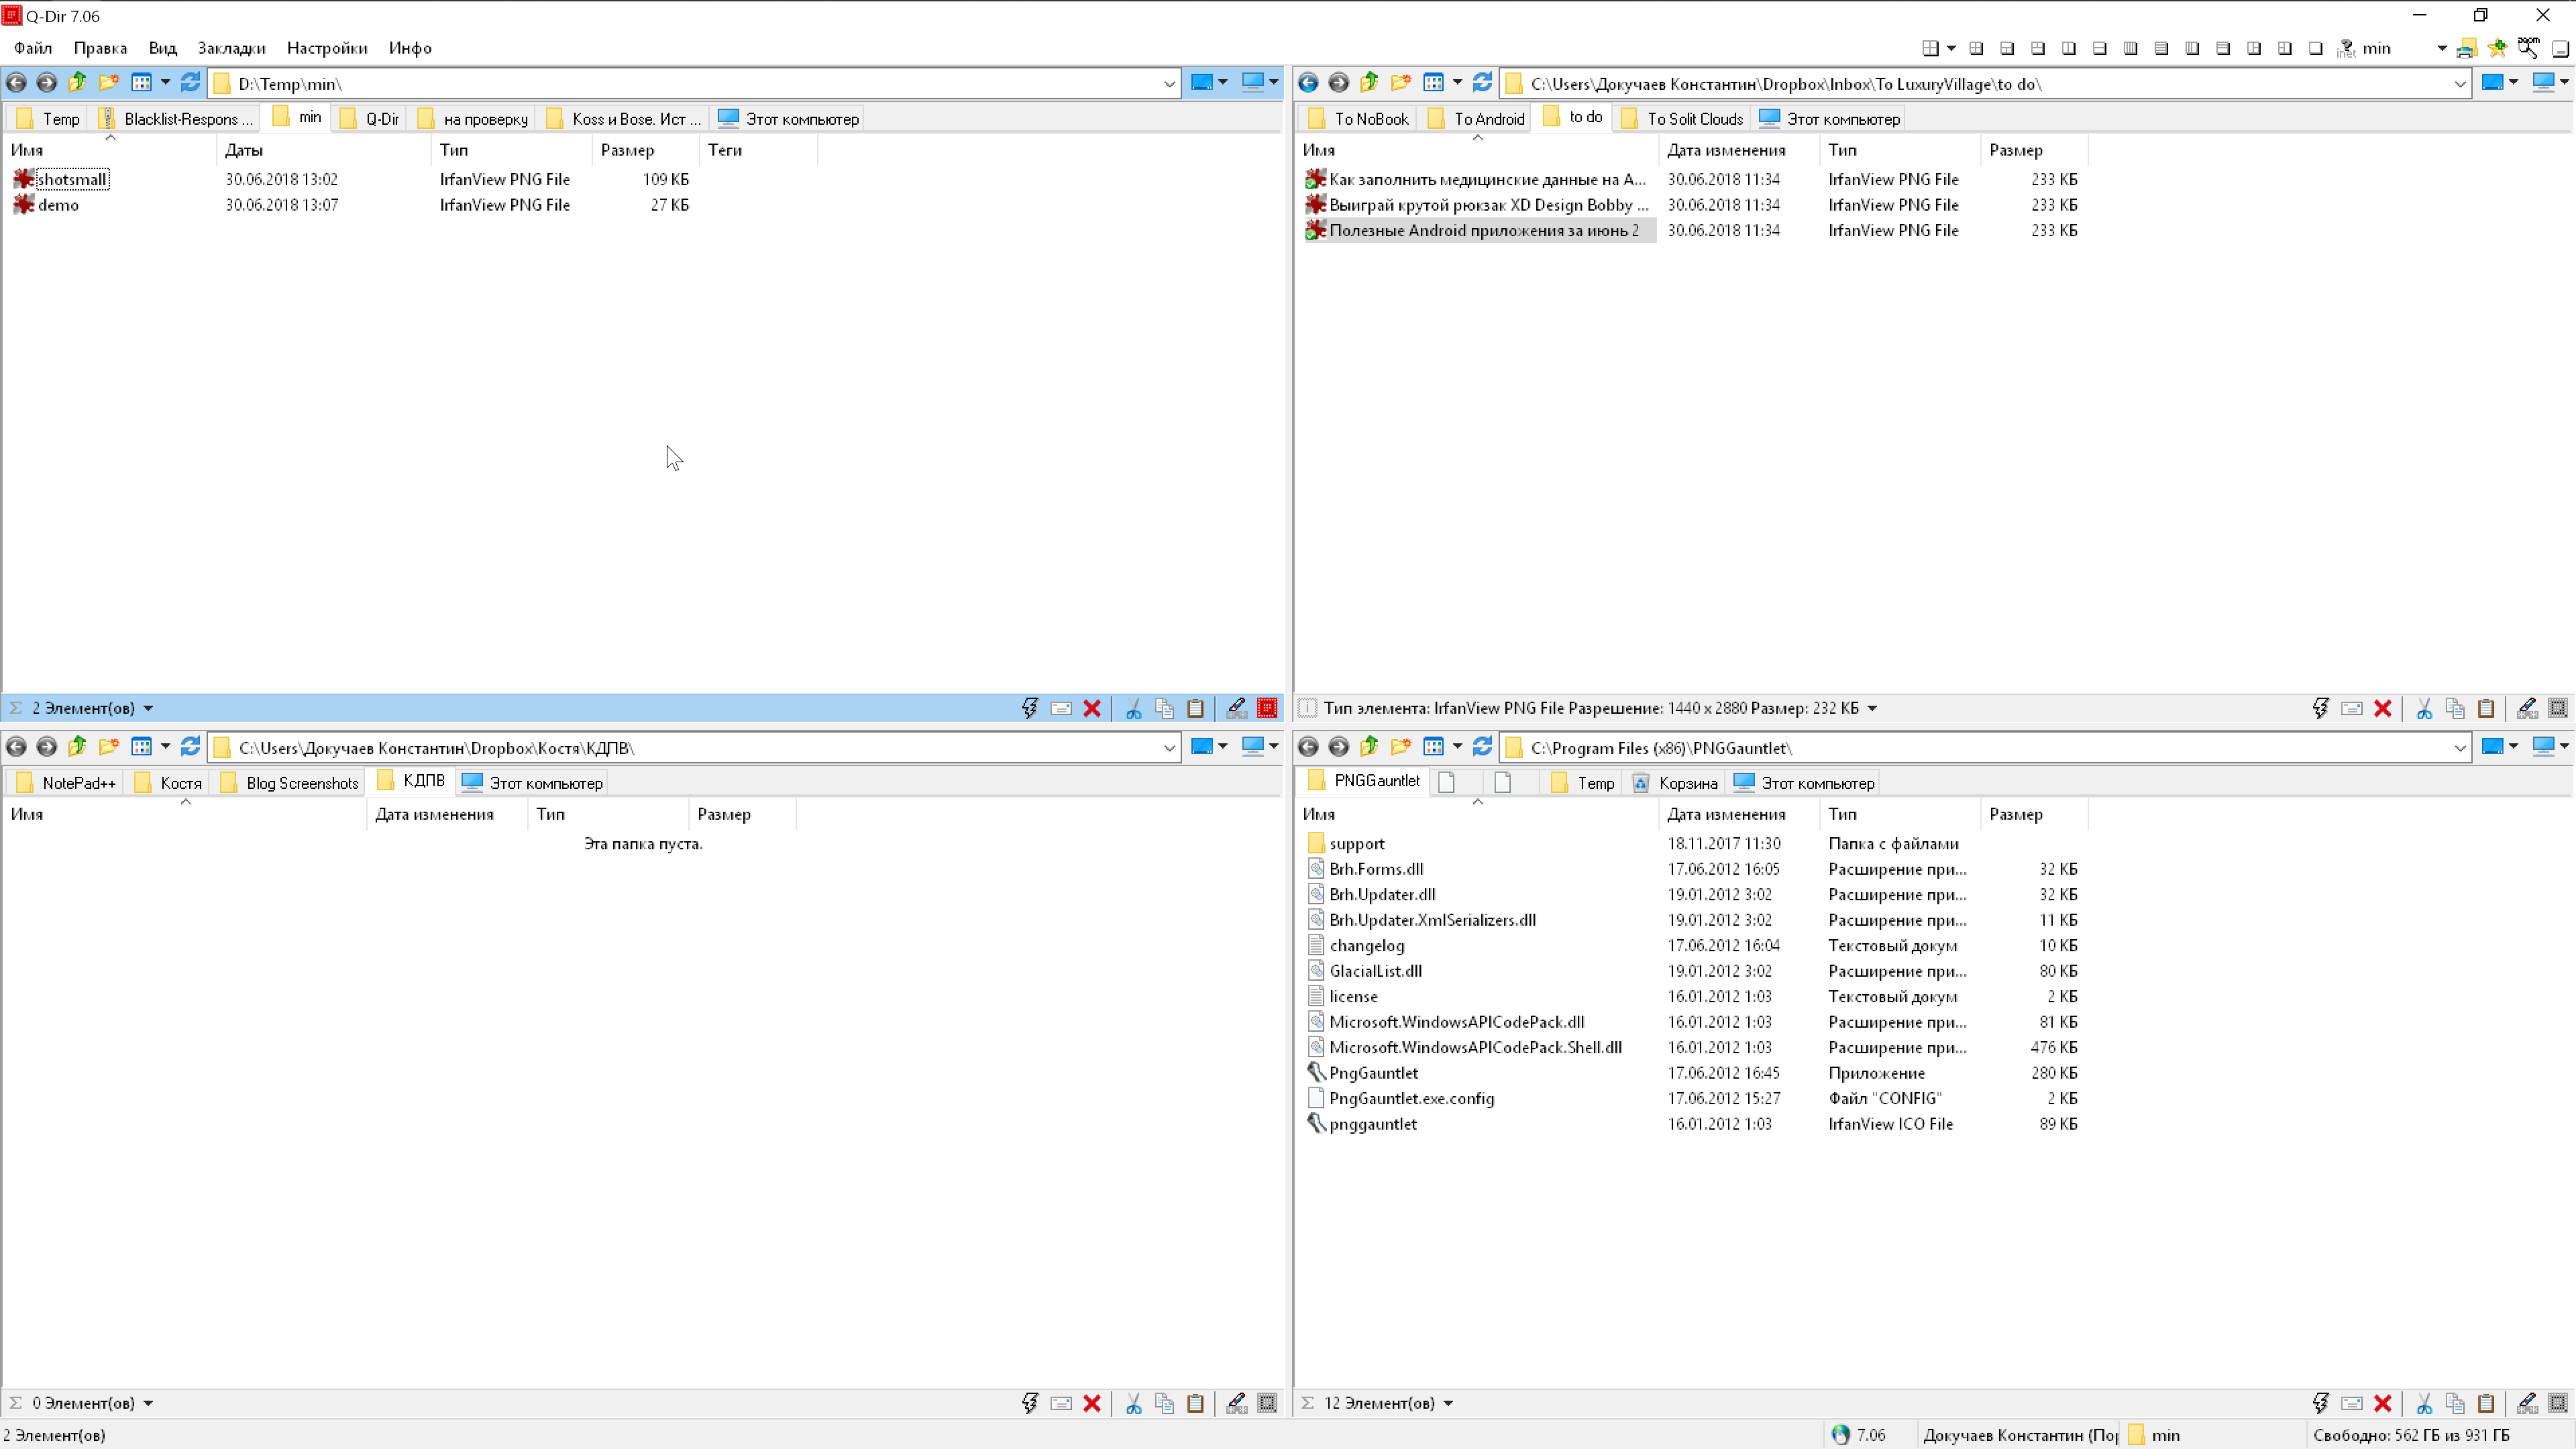Select the four vertical columns layout
Image resolution: width=2576 pixels, height=1449 pixels.
pos(2131,48)
